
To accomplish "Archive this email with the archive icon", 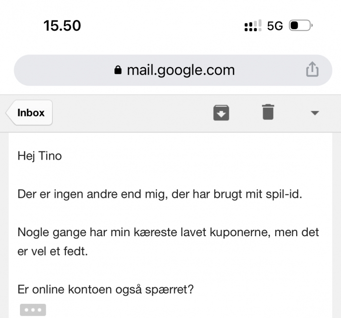I will (x=221, y=113).
